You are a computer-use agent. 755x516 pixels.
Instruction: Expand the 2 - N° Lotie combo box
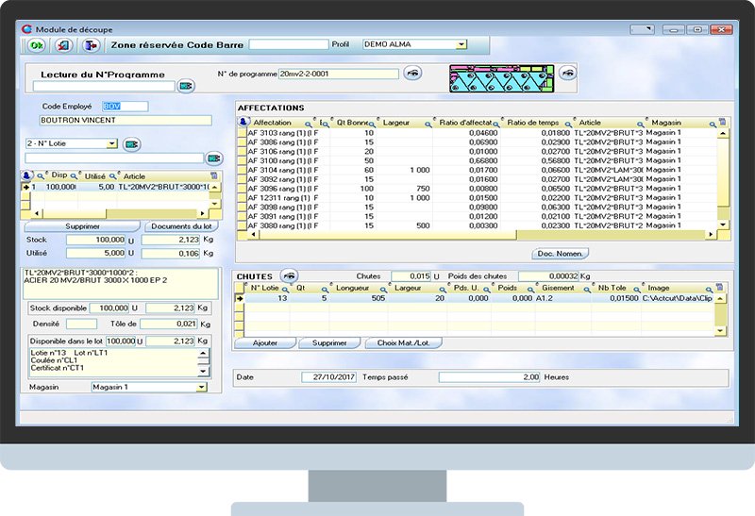tap(112, 144)
